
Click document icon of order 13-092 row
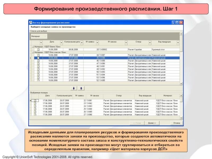[x=38, y=69]
